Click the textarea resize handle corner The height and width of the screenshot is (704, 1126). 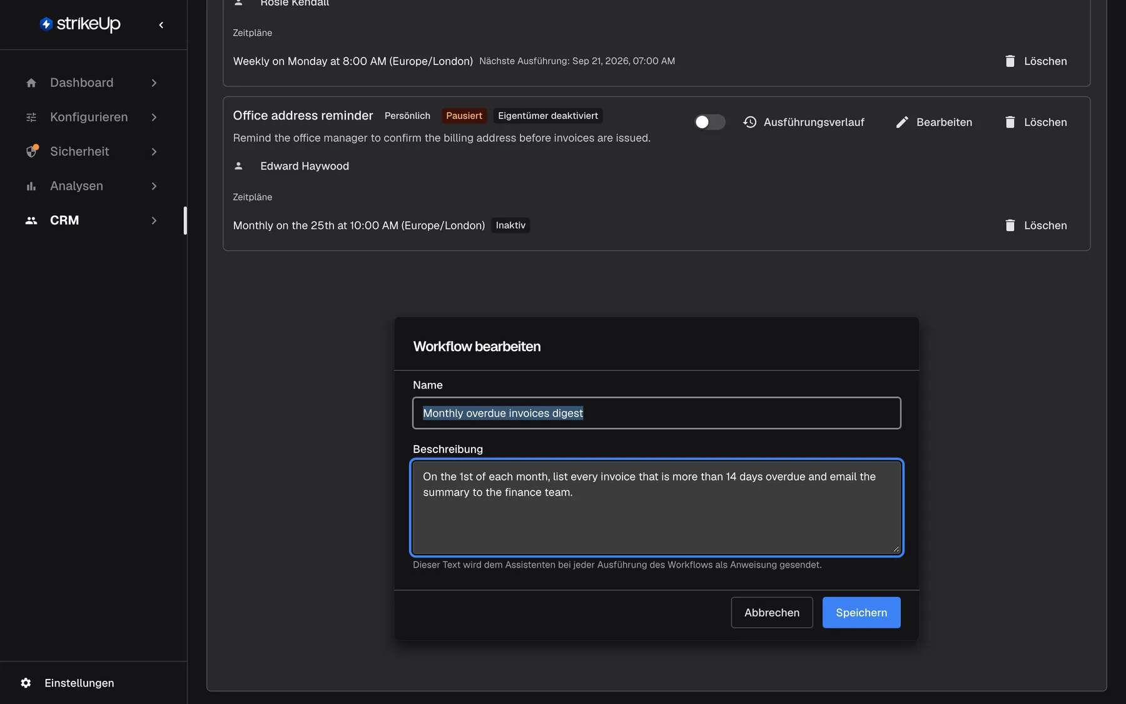(x=896, y=549)
